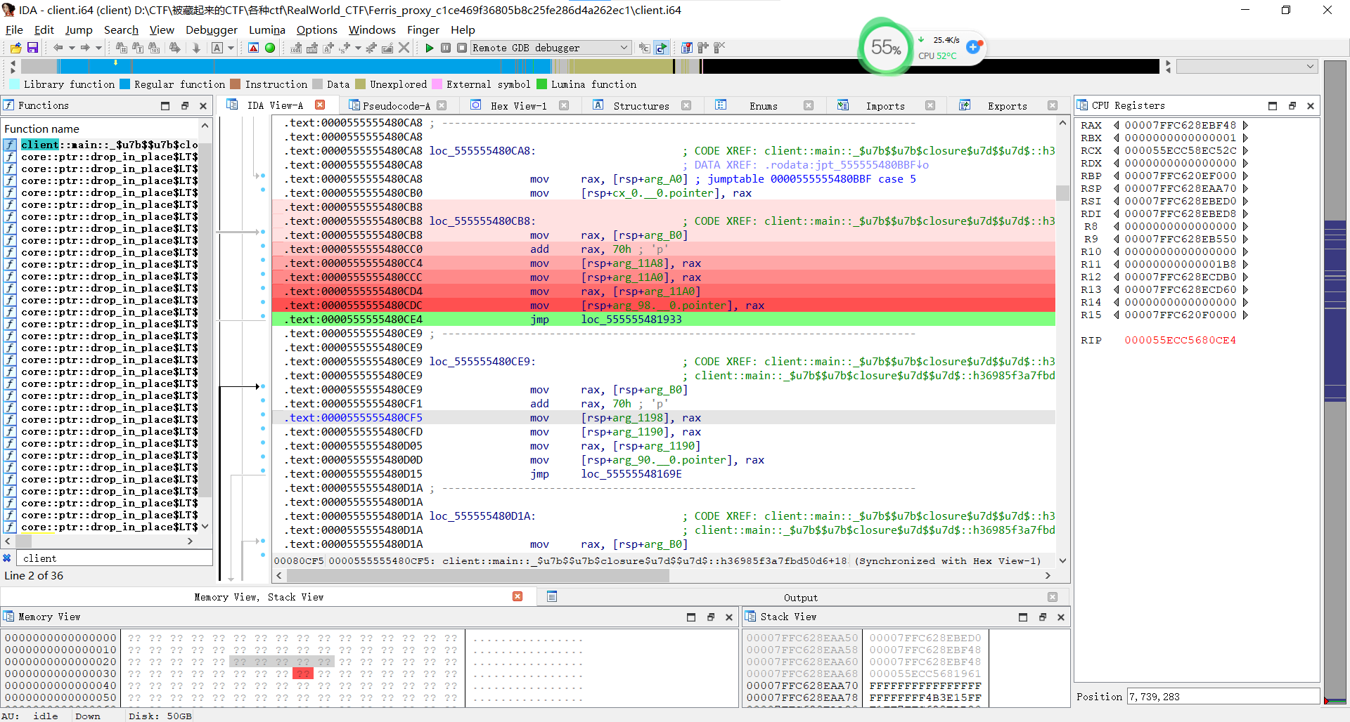Click the convert-to-code toolbar icon

pyautogui.click(x=296, y=48)
